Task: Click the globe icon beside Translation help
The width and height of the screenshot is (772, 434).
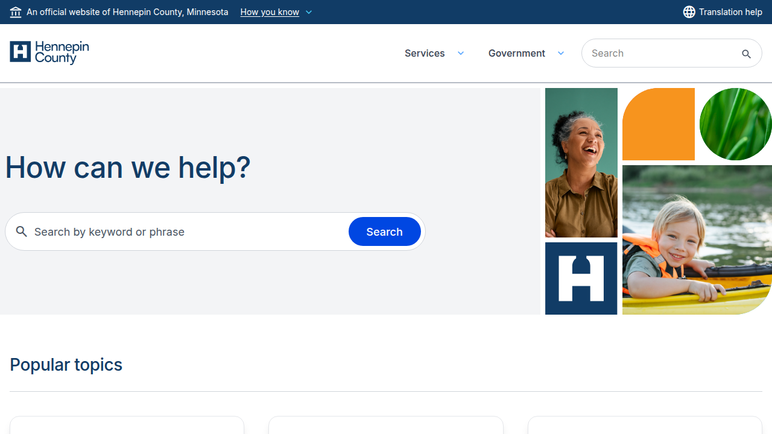Action: pyautogui.click(x=689, y=12)
